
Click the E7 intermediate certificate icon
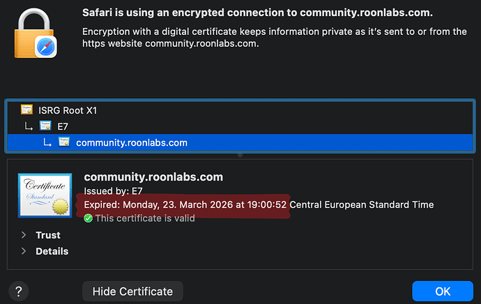coord(46,126)
